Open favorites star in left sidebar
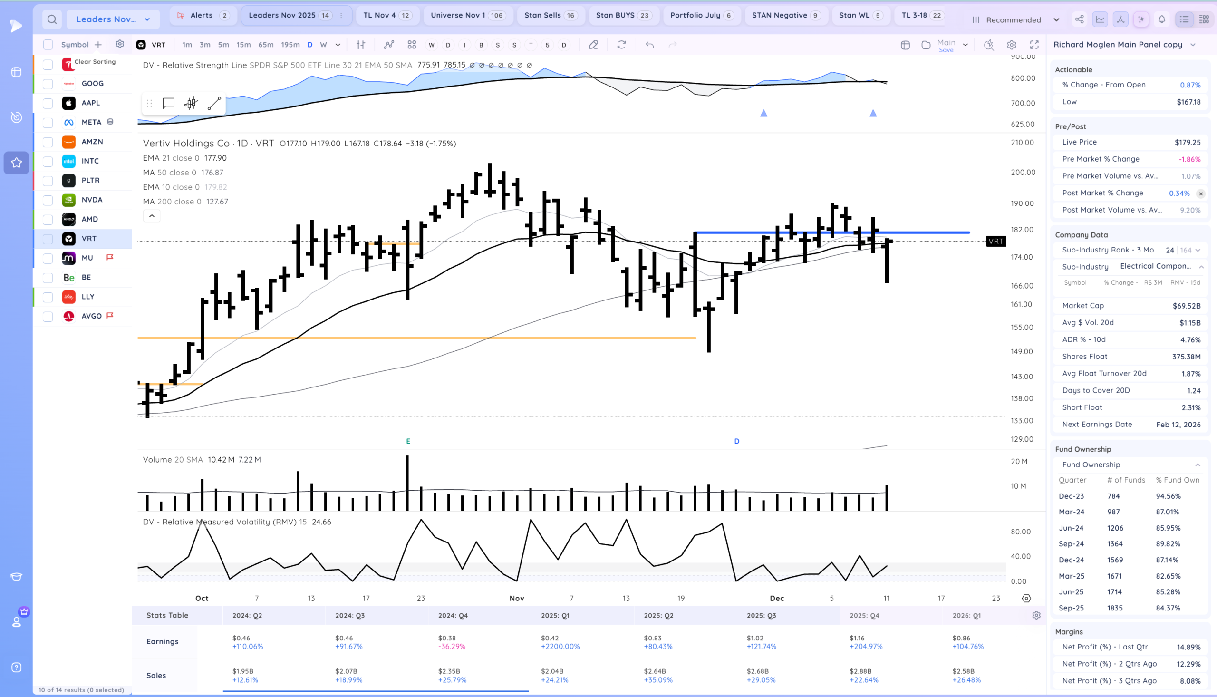1217x697 pixels. (x=16, y=163)
